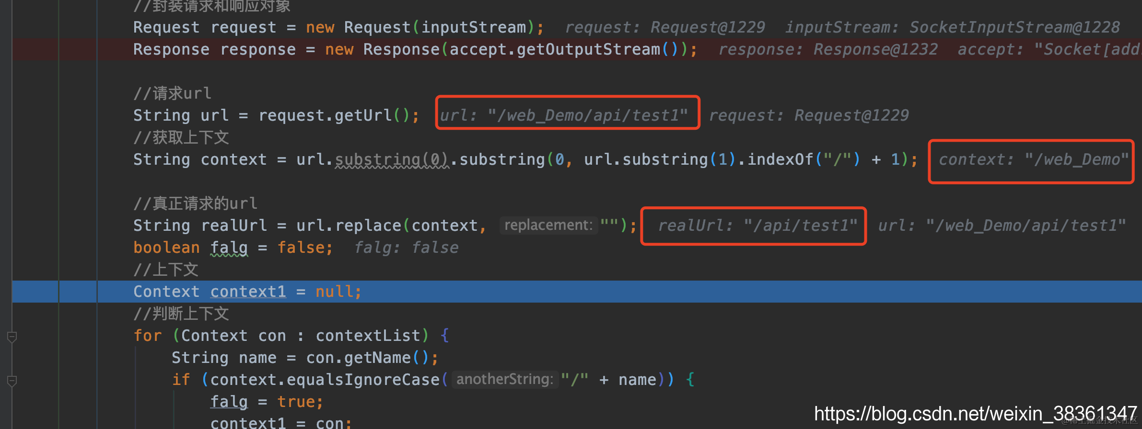The image size is (1142, 429).
Task: Click the "for (Context con : contextList) {" line
Action: coord(291,336)
